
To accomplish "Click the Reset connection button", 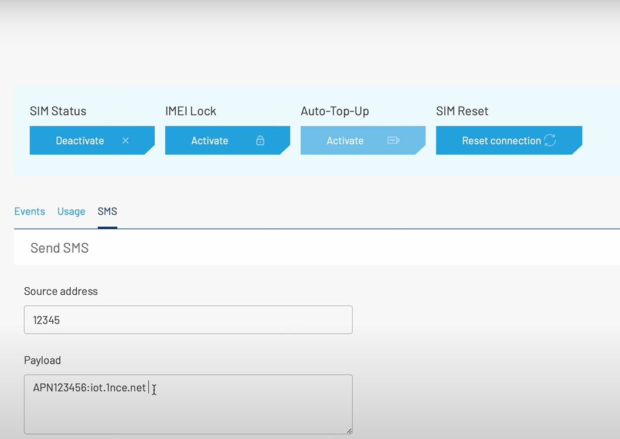I will pyautogui.click(x=509, y=141).
